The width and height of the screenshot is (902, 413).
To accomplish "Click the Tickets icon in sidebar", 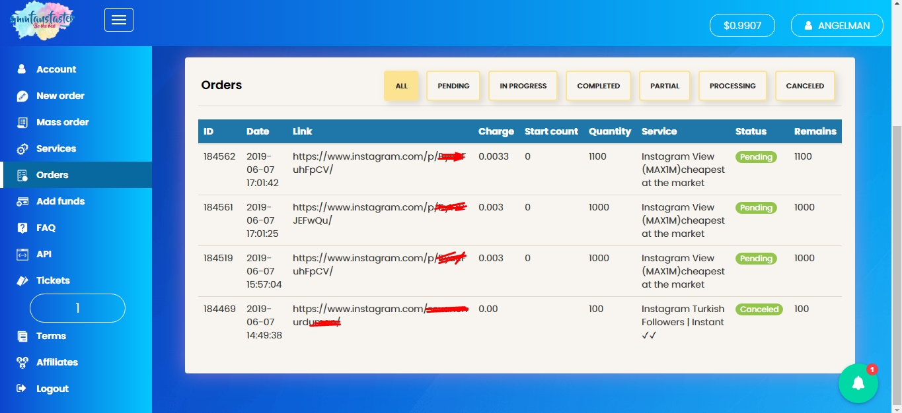I will 22,280.
